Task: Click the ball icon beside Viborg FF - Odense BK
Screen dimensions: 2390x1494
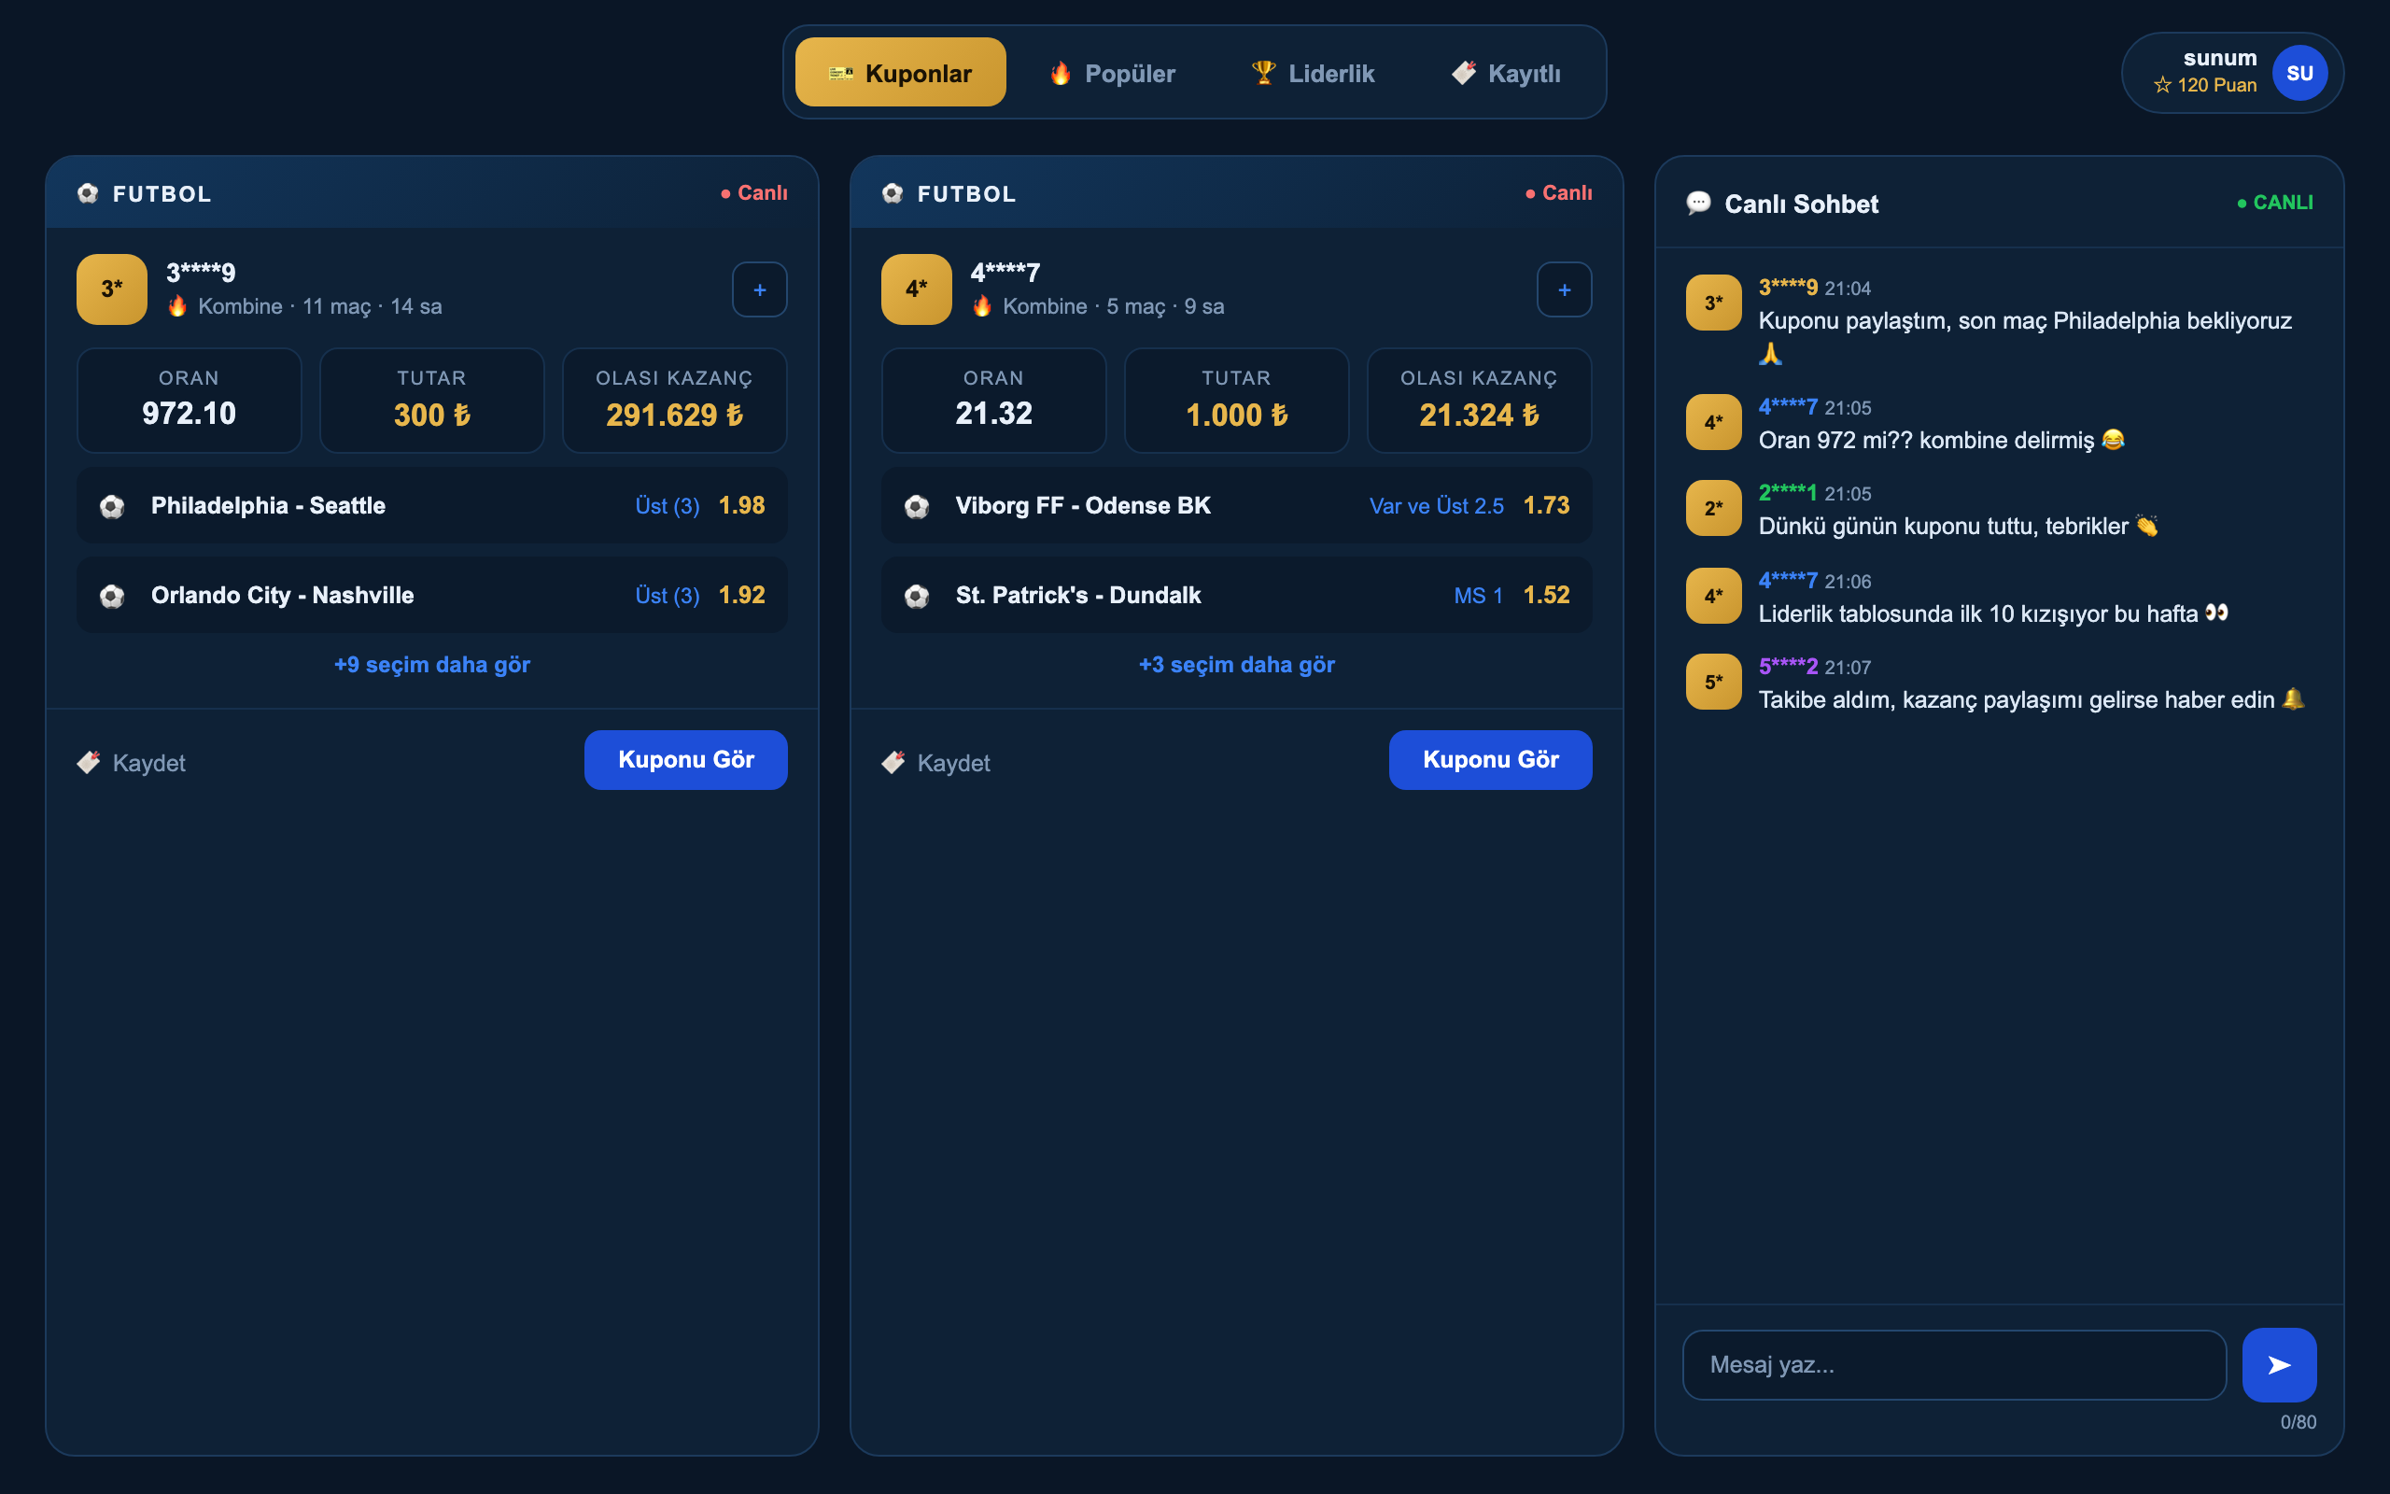Action: [x=918, y=507]
